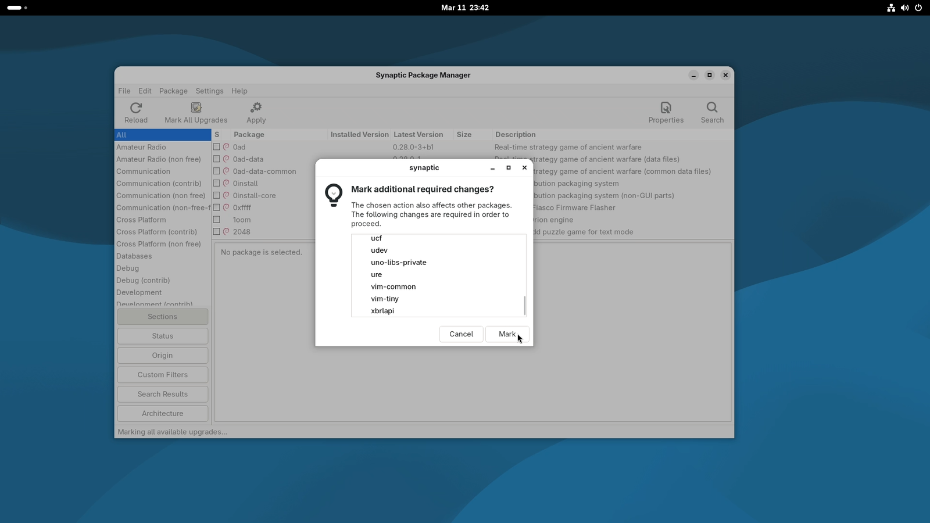Enable the checkbox beside 0install-core
The image size is (930, 523).
[217, 195]
